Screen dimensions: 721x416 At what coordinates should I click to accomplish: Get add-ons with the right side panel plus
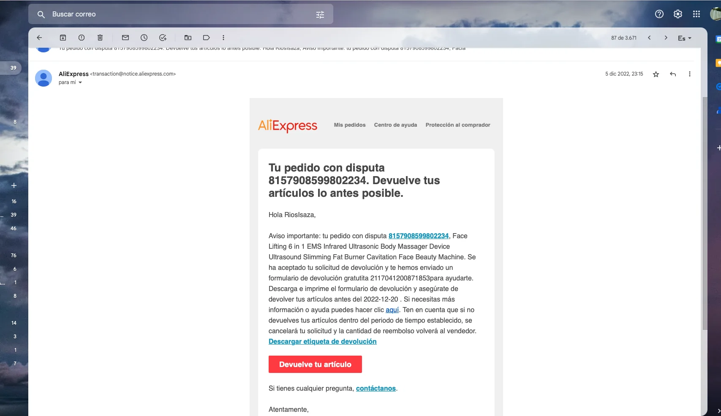coord(718,148)
